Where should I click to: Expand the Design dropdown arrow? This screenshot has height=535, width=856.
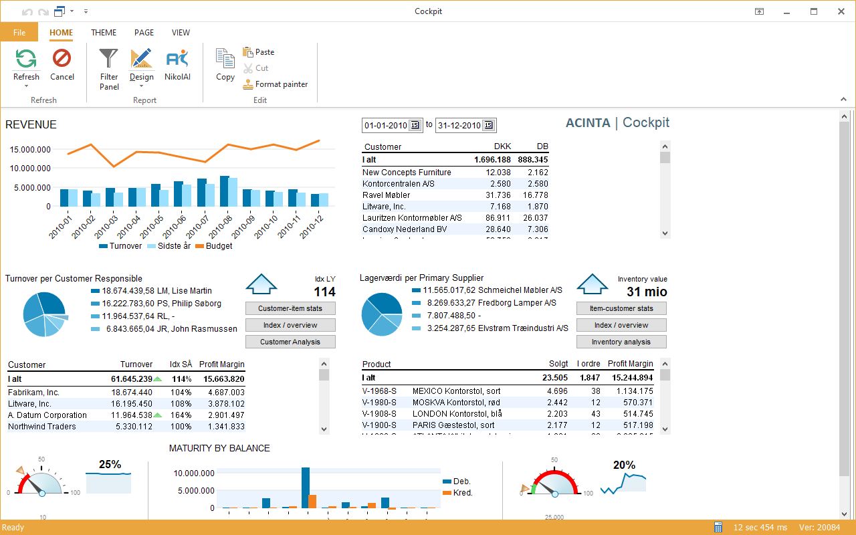coord(141,86)
